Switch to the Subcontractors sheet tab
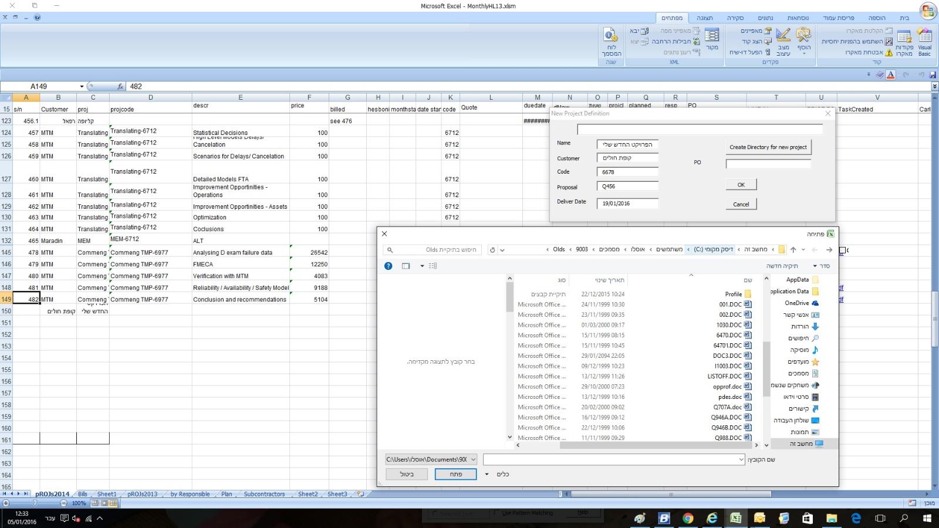This screenshot has width=939, height=528. point(264,494)
